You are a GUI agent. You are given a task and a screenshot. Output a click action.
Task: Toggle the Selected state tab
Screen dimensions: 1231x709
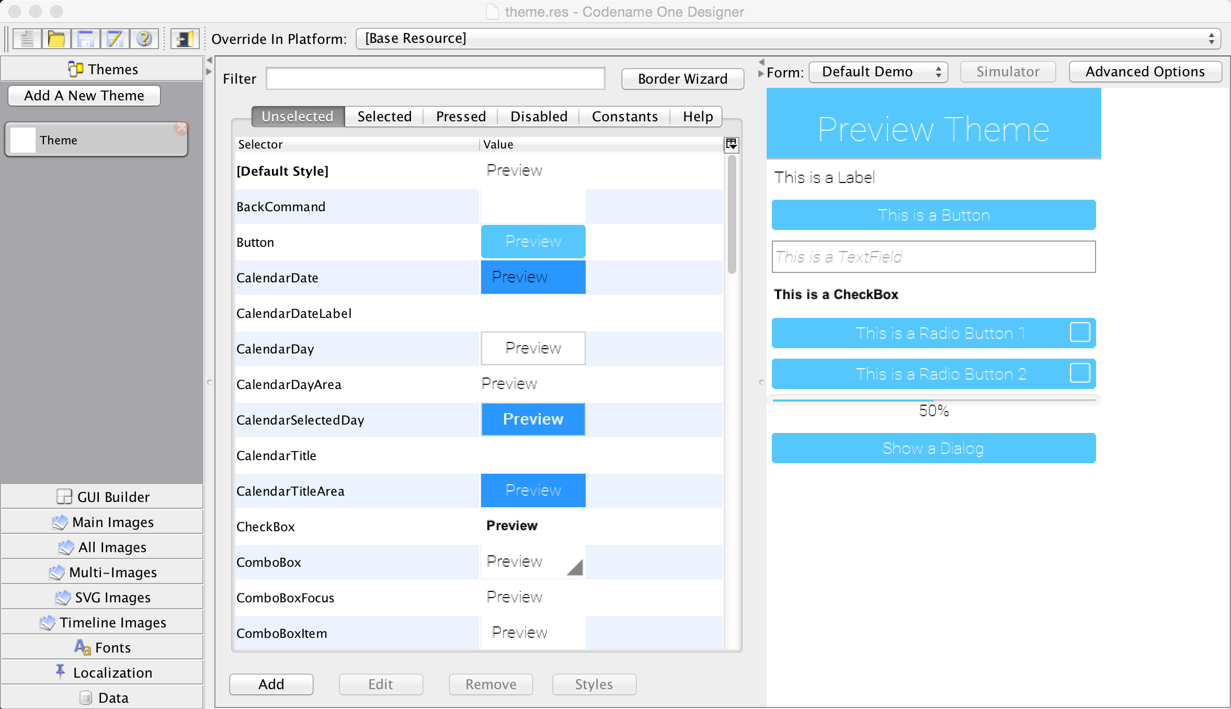coord(384,117)
